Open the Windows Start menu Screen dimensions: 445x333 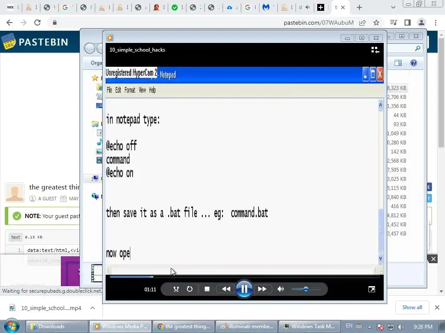(x=12, y=326)
